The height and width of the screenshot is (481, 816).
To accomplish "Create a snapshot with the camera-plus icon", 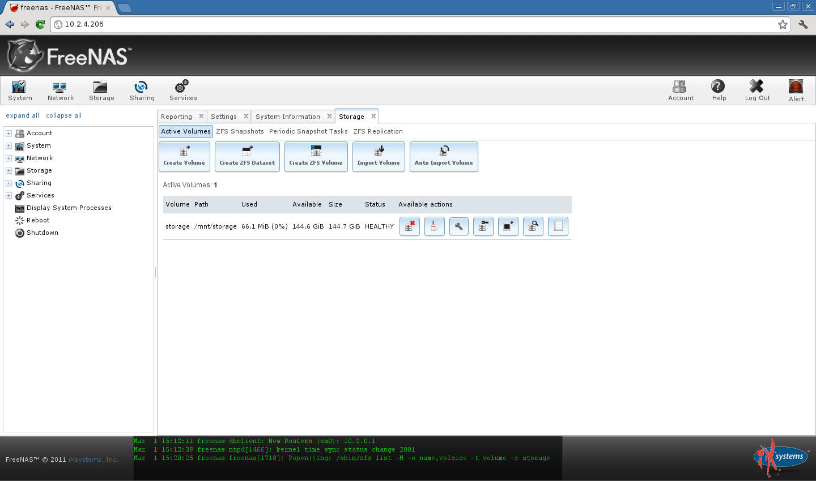I will 508,226.
